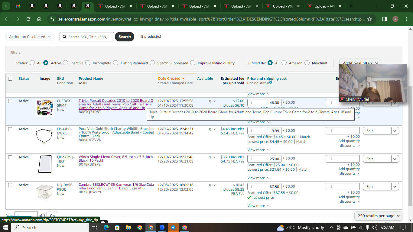Expand the Additional filters dropdown
Viewport: 413px width, 232px height.
[360, 63]
